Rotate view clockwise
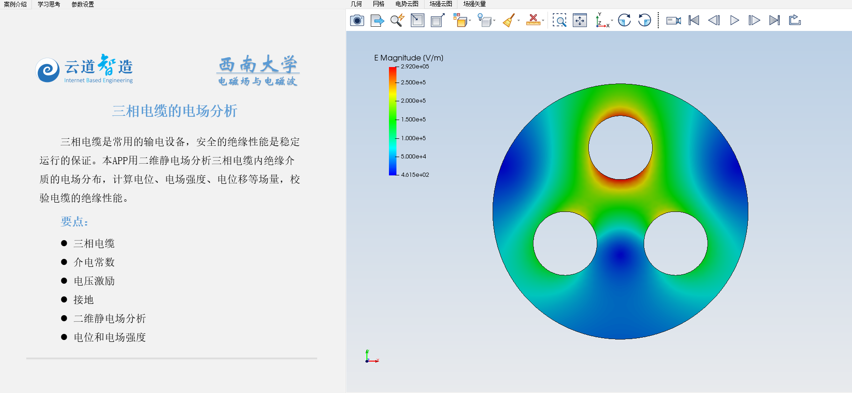 (x=624, y=20)
